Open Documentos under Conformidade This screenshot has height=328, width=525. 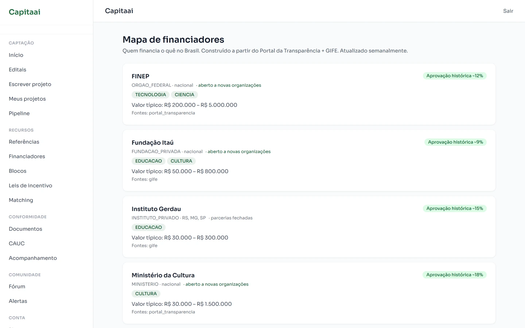click(x=26, y=229)
